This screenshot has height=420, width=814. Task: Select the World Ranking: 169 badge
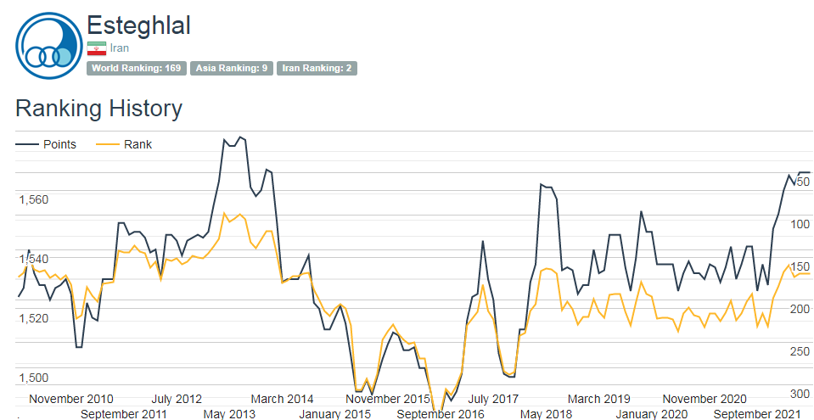pos(137,68)
